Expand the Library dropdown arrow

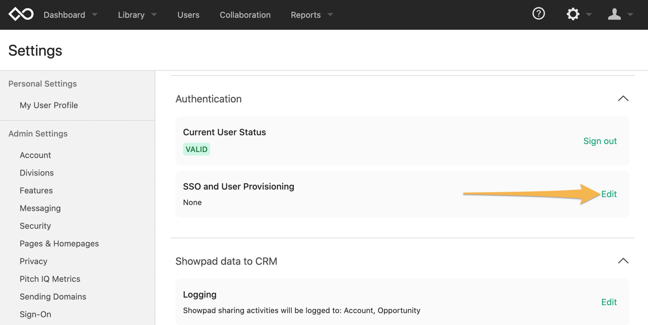[x=154, y=15]
